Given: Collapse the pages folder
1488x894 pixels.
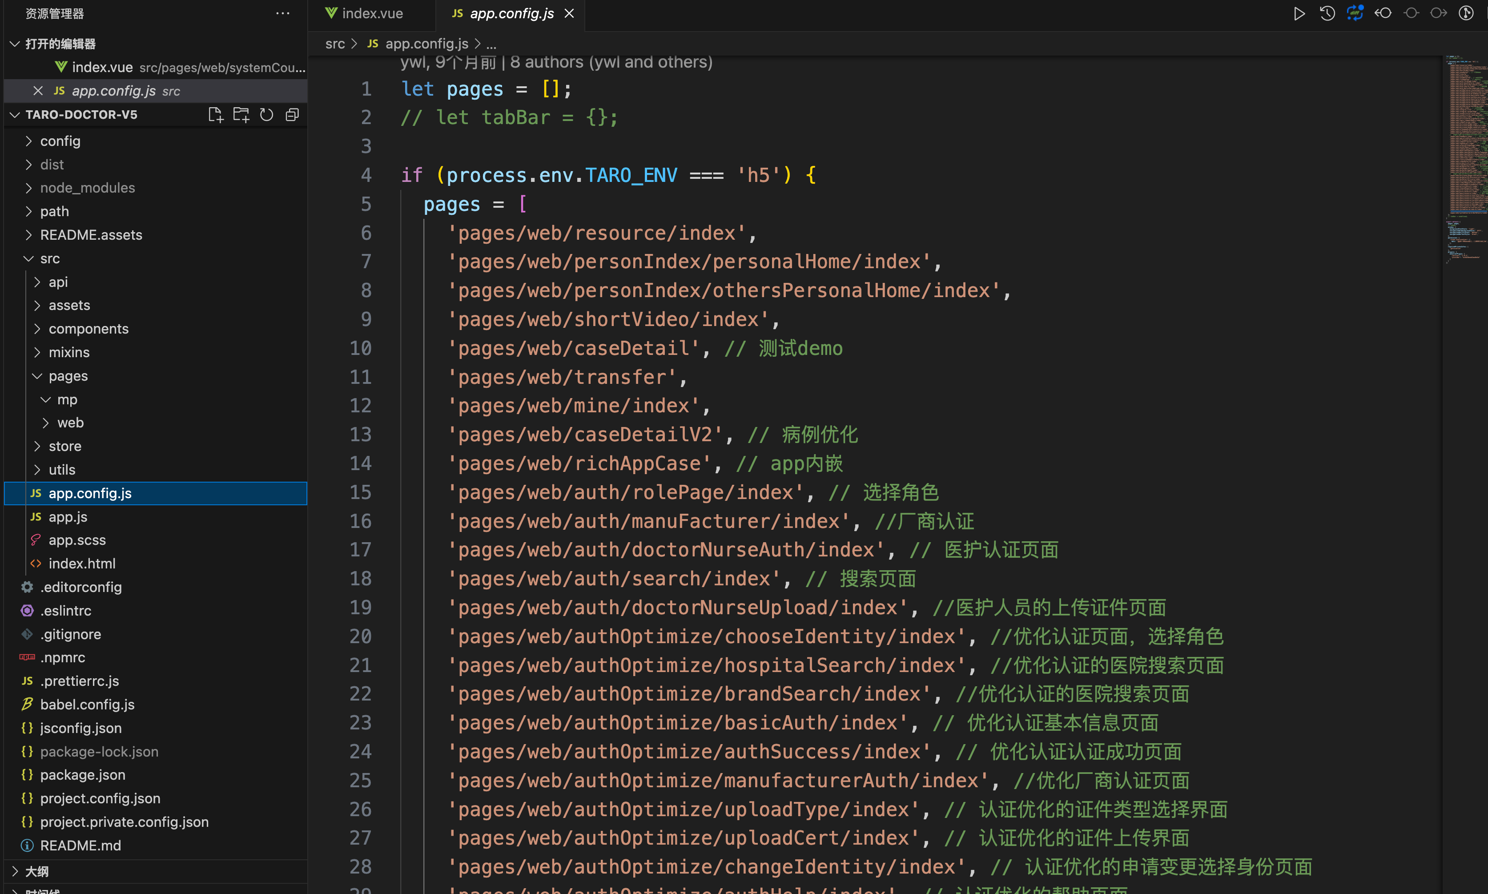Looking at the screenshot, I should 155,376.
